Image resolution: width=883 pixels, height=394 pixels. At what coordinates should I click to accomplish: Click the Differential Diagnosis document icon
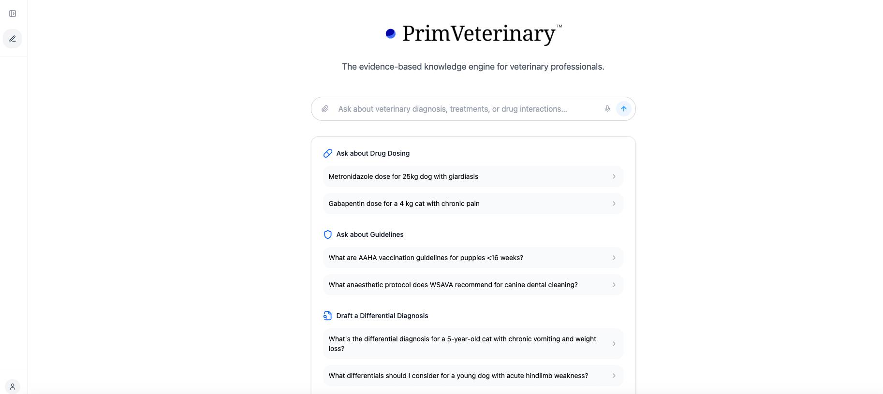point(328,316)
